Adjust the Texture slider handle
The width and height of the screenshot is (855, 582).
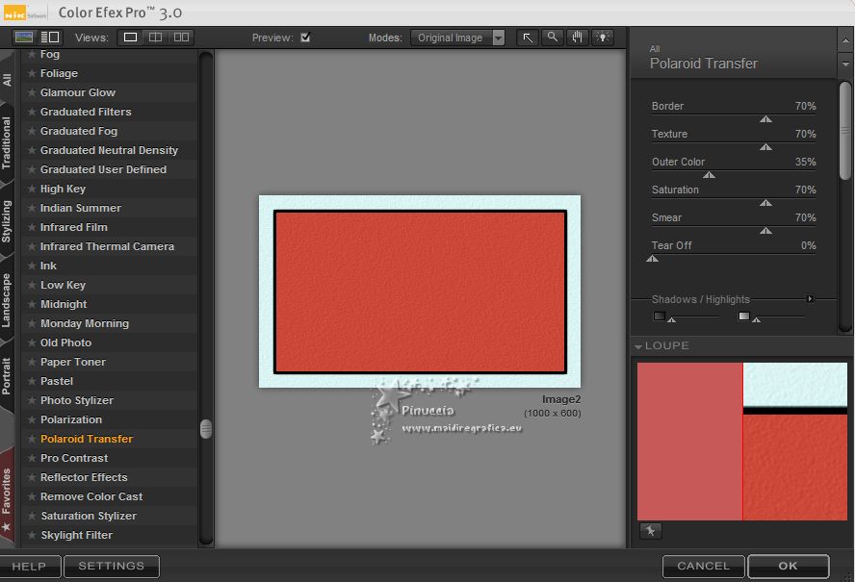point(765,147)
